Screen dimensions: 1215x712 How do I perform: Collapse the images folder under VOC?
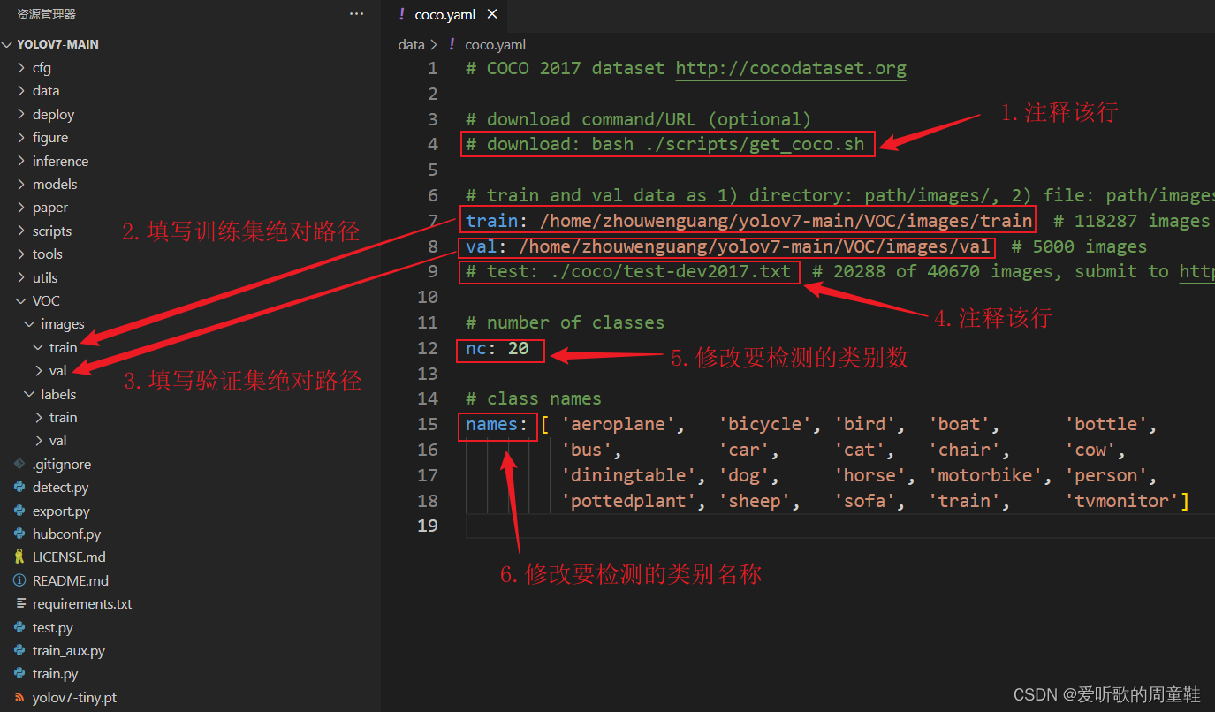point(29,324)
